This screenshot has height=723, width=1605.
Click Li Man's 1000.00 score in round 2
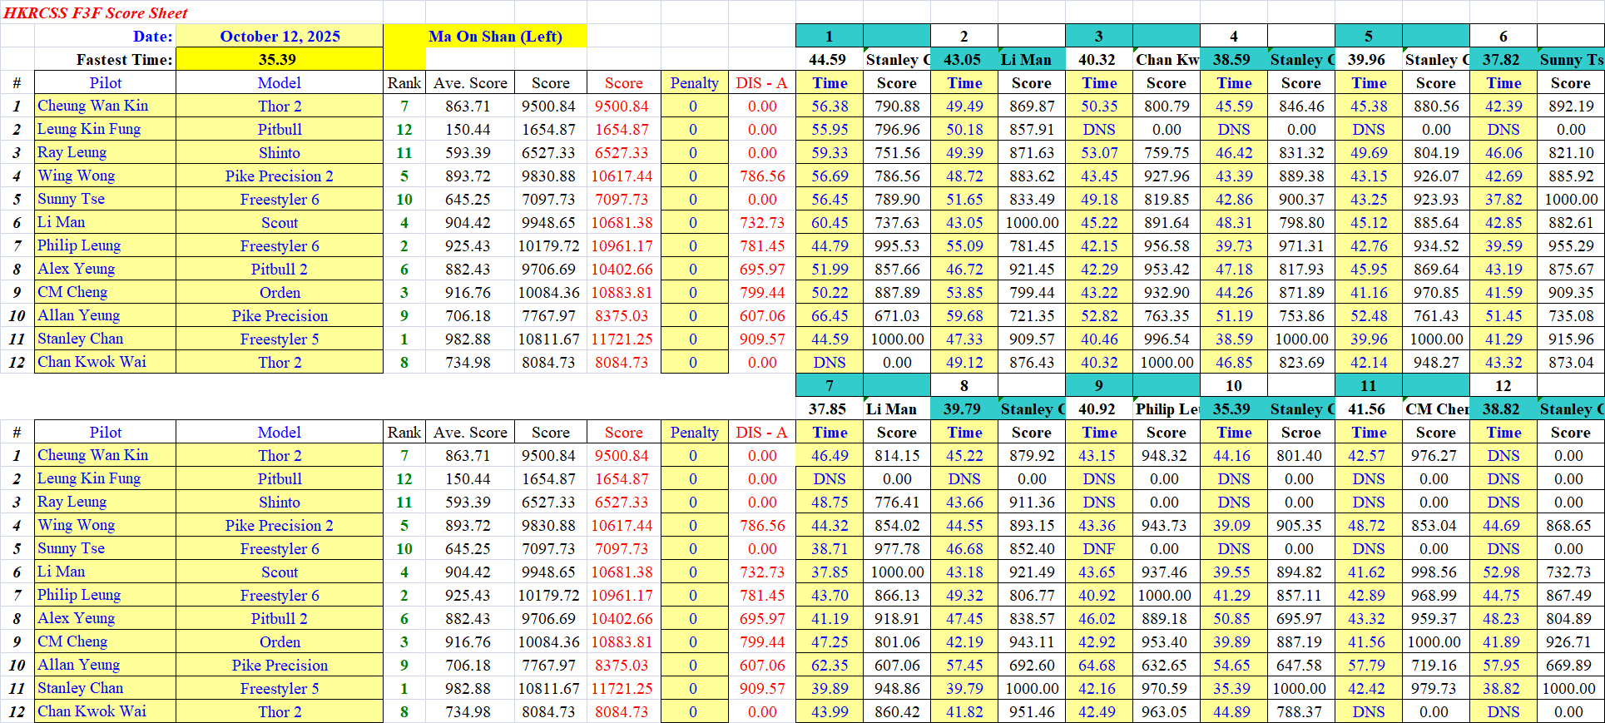[1032, 222]
